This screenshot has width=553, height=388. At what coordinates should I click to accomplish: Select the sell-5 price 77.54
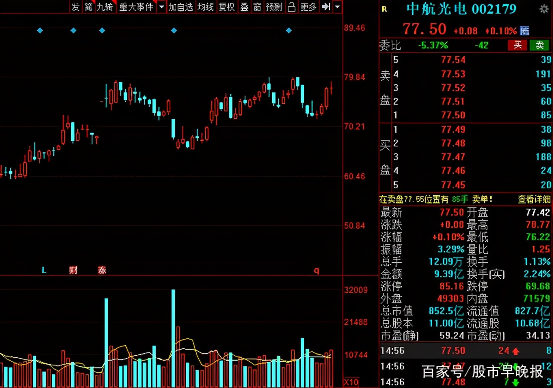coord(453,60)
